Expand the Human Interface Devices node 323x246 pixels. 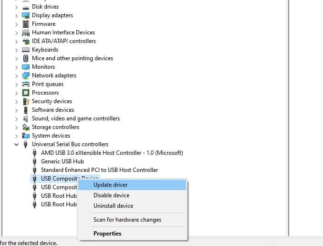(x=17, y=33)
